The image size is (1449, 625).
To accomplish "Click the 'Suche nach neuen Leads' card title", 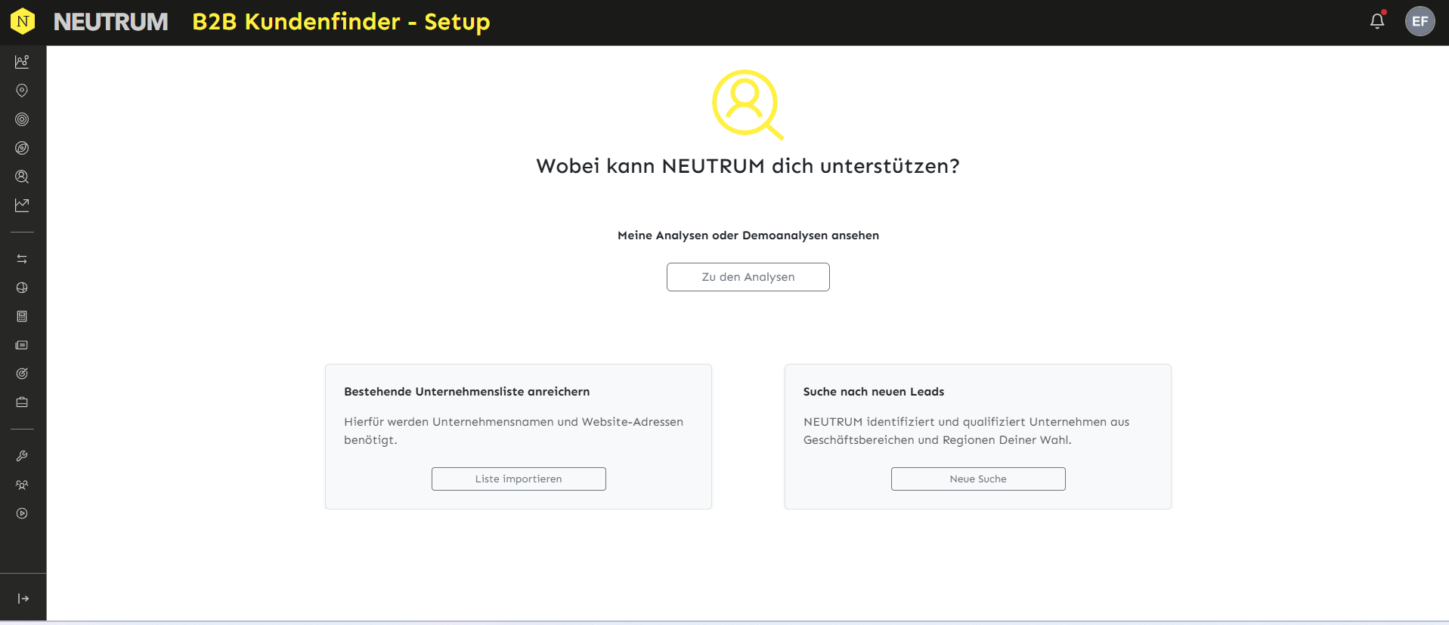I will [x=873, y=392].
